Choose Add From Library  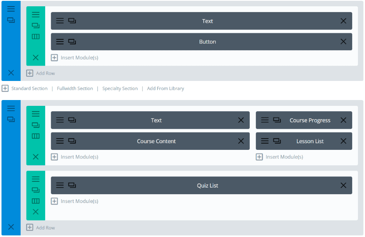coord(165,88)
